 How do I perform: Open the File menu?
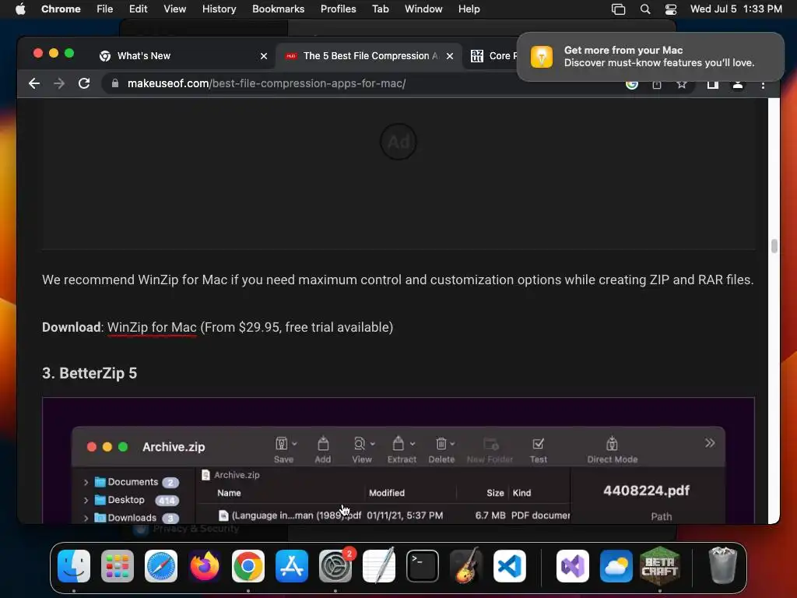pos(105,9)
